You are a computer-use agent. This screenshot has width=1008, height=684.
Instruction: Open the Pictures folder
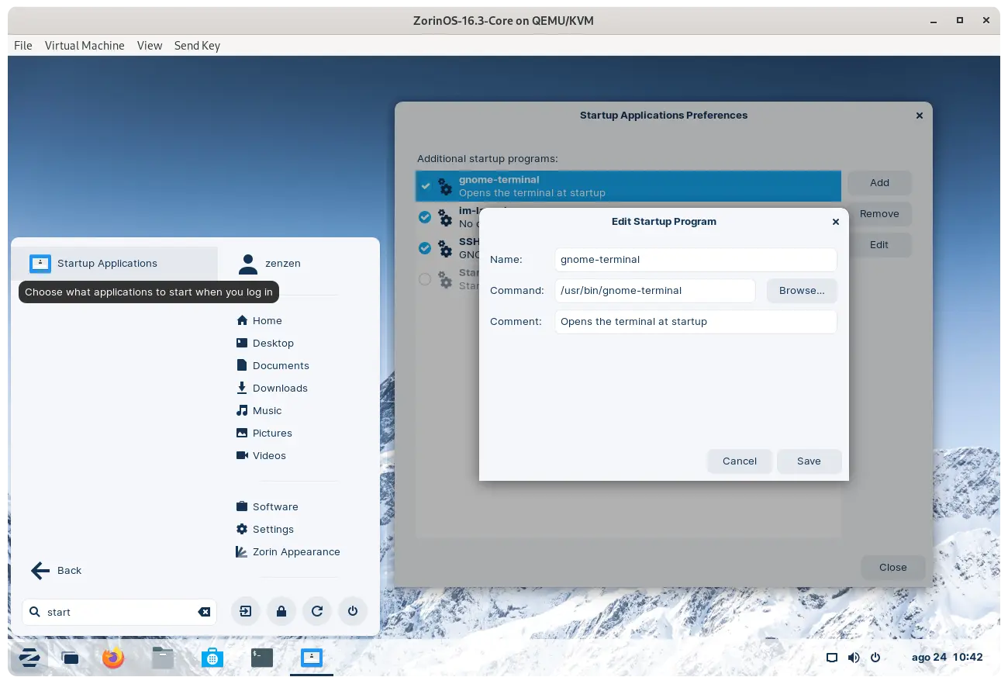(x=264, y=433)
